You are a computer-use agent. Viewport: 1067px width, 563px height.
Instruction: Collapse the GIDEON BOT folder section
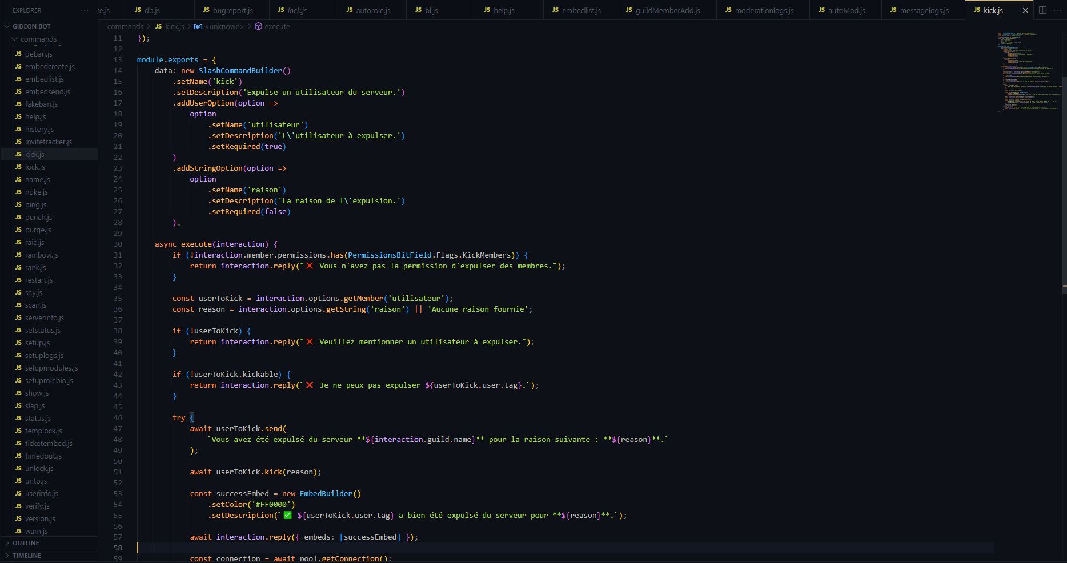click(x=7, y=26)
